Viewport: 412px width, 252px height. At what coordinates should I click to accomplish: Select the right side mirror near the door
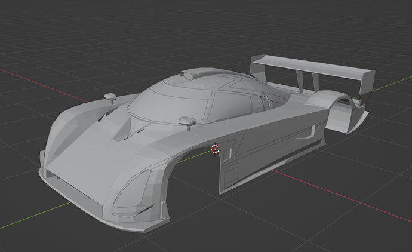(187, 122)
